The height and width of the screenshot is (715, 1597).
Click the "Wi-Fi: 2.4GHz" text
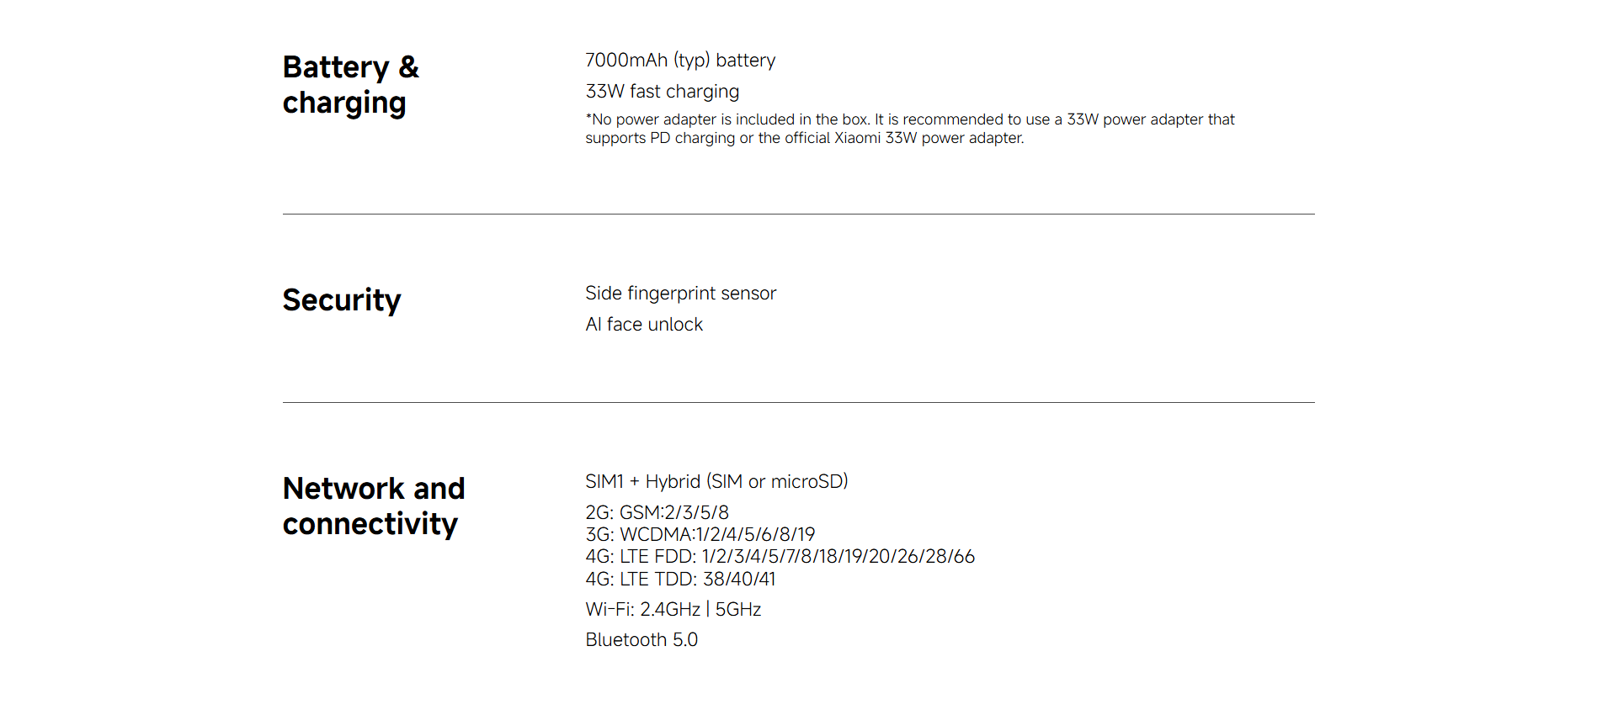[642, 610]
